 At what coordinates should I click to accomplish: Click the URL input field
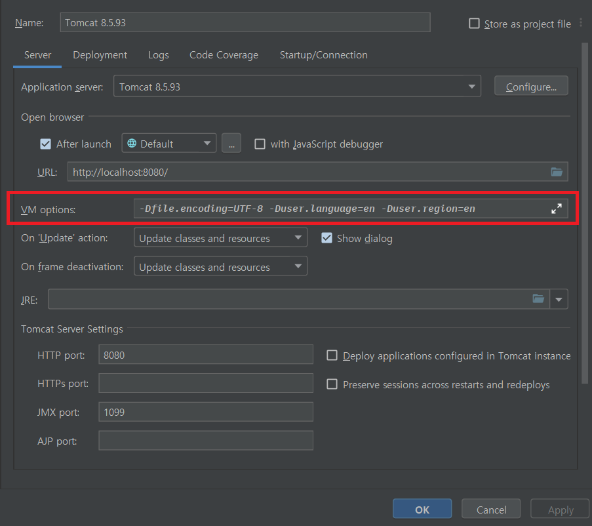coord(317,172)
